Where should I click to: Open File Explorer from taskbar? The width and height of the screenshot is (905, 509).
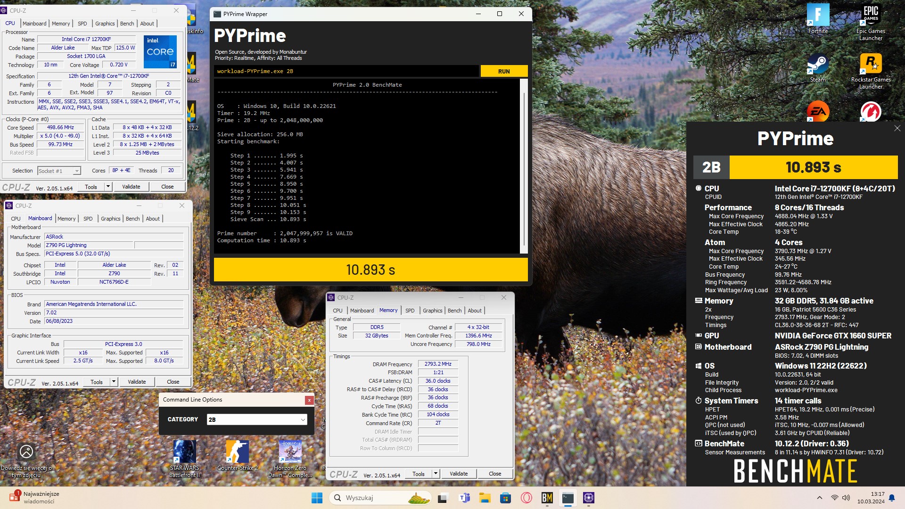[x=485, y=498]
